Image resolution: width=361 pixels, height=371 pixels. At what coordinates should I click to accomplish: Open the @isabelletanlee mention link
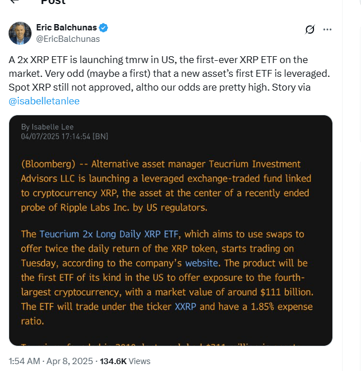(x=44, y=101)
